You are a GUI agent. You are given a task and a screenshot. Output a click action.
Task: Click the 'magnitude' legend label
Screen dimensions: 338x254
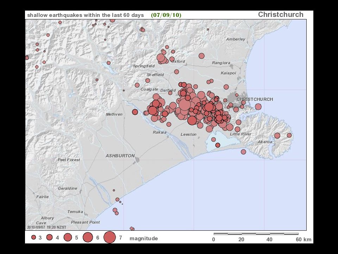coord(144,238)
